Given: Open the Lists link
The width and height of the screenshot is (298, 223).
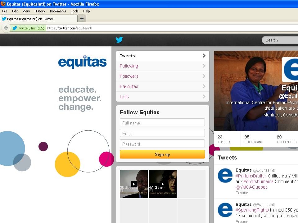Looking at the screenshot, I should tap(124, 97).
